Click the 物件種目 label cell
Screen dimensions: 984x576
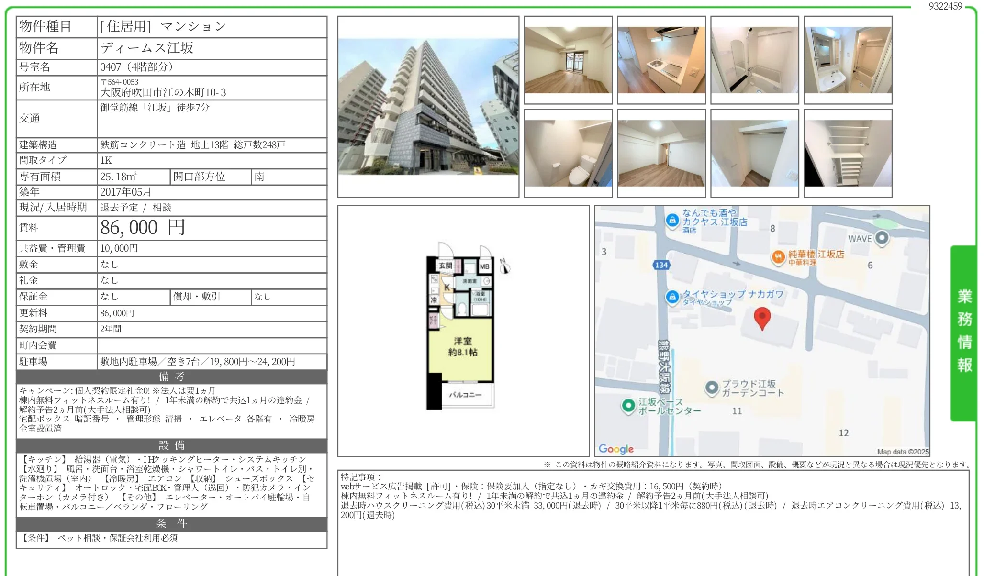[x=57, y=27]
